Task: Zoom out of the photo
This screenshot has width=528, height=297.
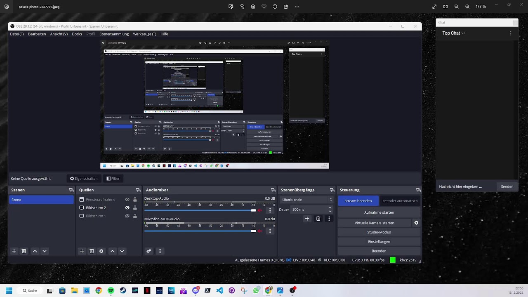Action: tap(456, 7)
